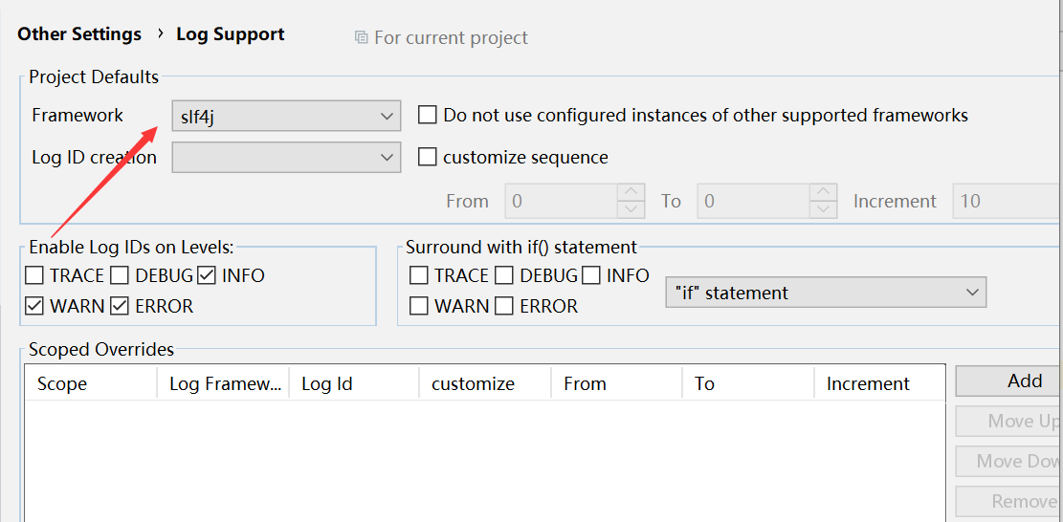Check the customize sequence checkbox
This screenshot has height=522, width=1063.
click(428, 157)
